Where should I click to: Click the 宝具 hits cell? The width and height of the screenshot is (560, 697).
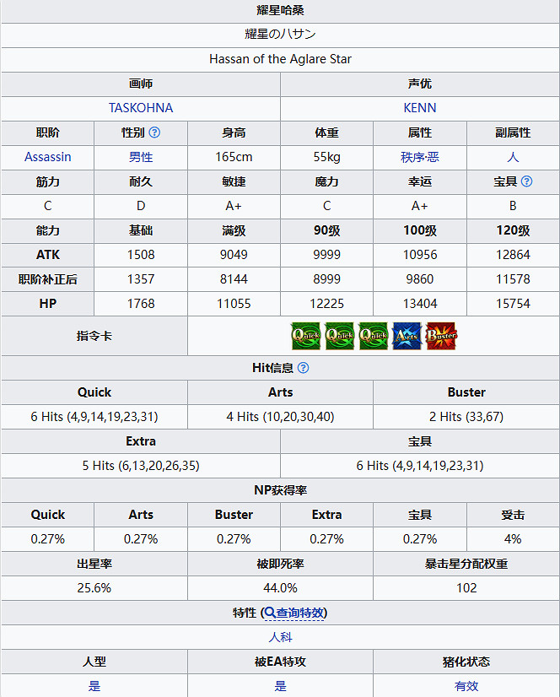(420, 466)
